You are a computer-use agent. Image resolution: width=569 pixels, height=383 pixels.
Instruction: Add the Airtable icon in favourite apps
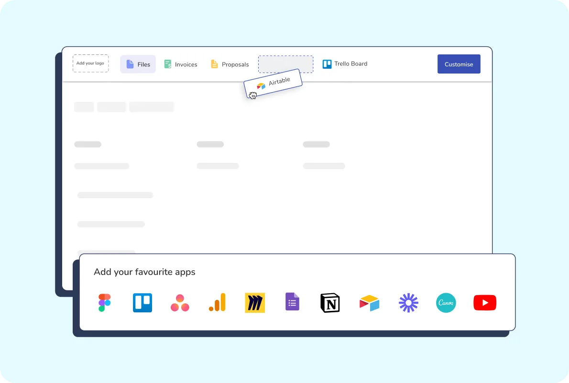(x=369, y=303)
